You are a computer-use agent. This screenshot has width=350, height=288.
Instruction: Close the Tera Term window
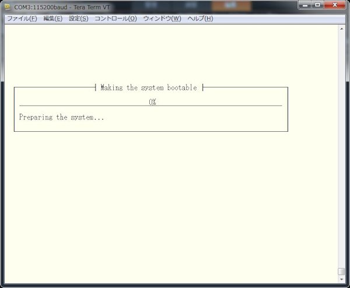335,5
